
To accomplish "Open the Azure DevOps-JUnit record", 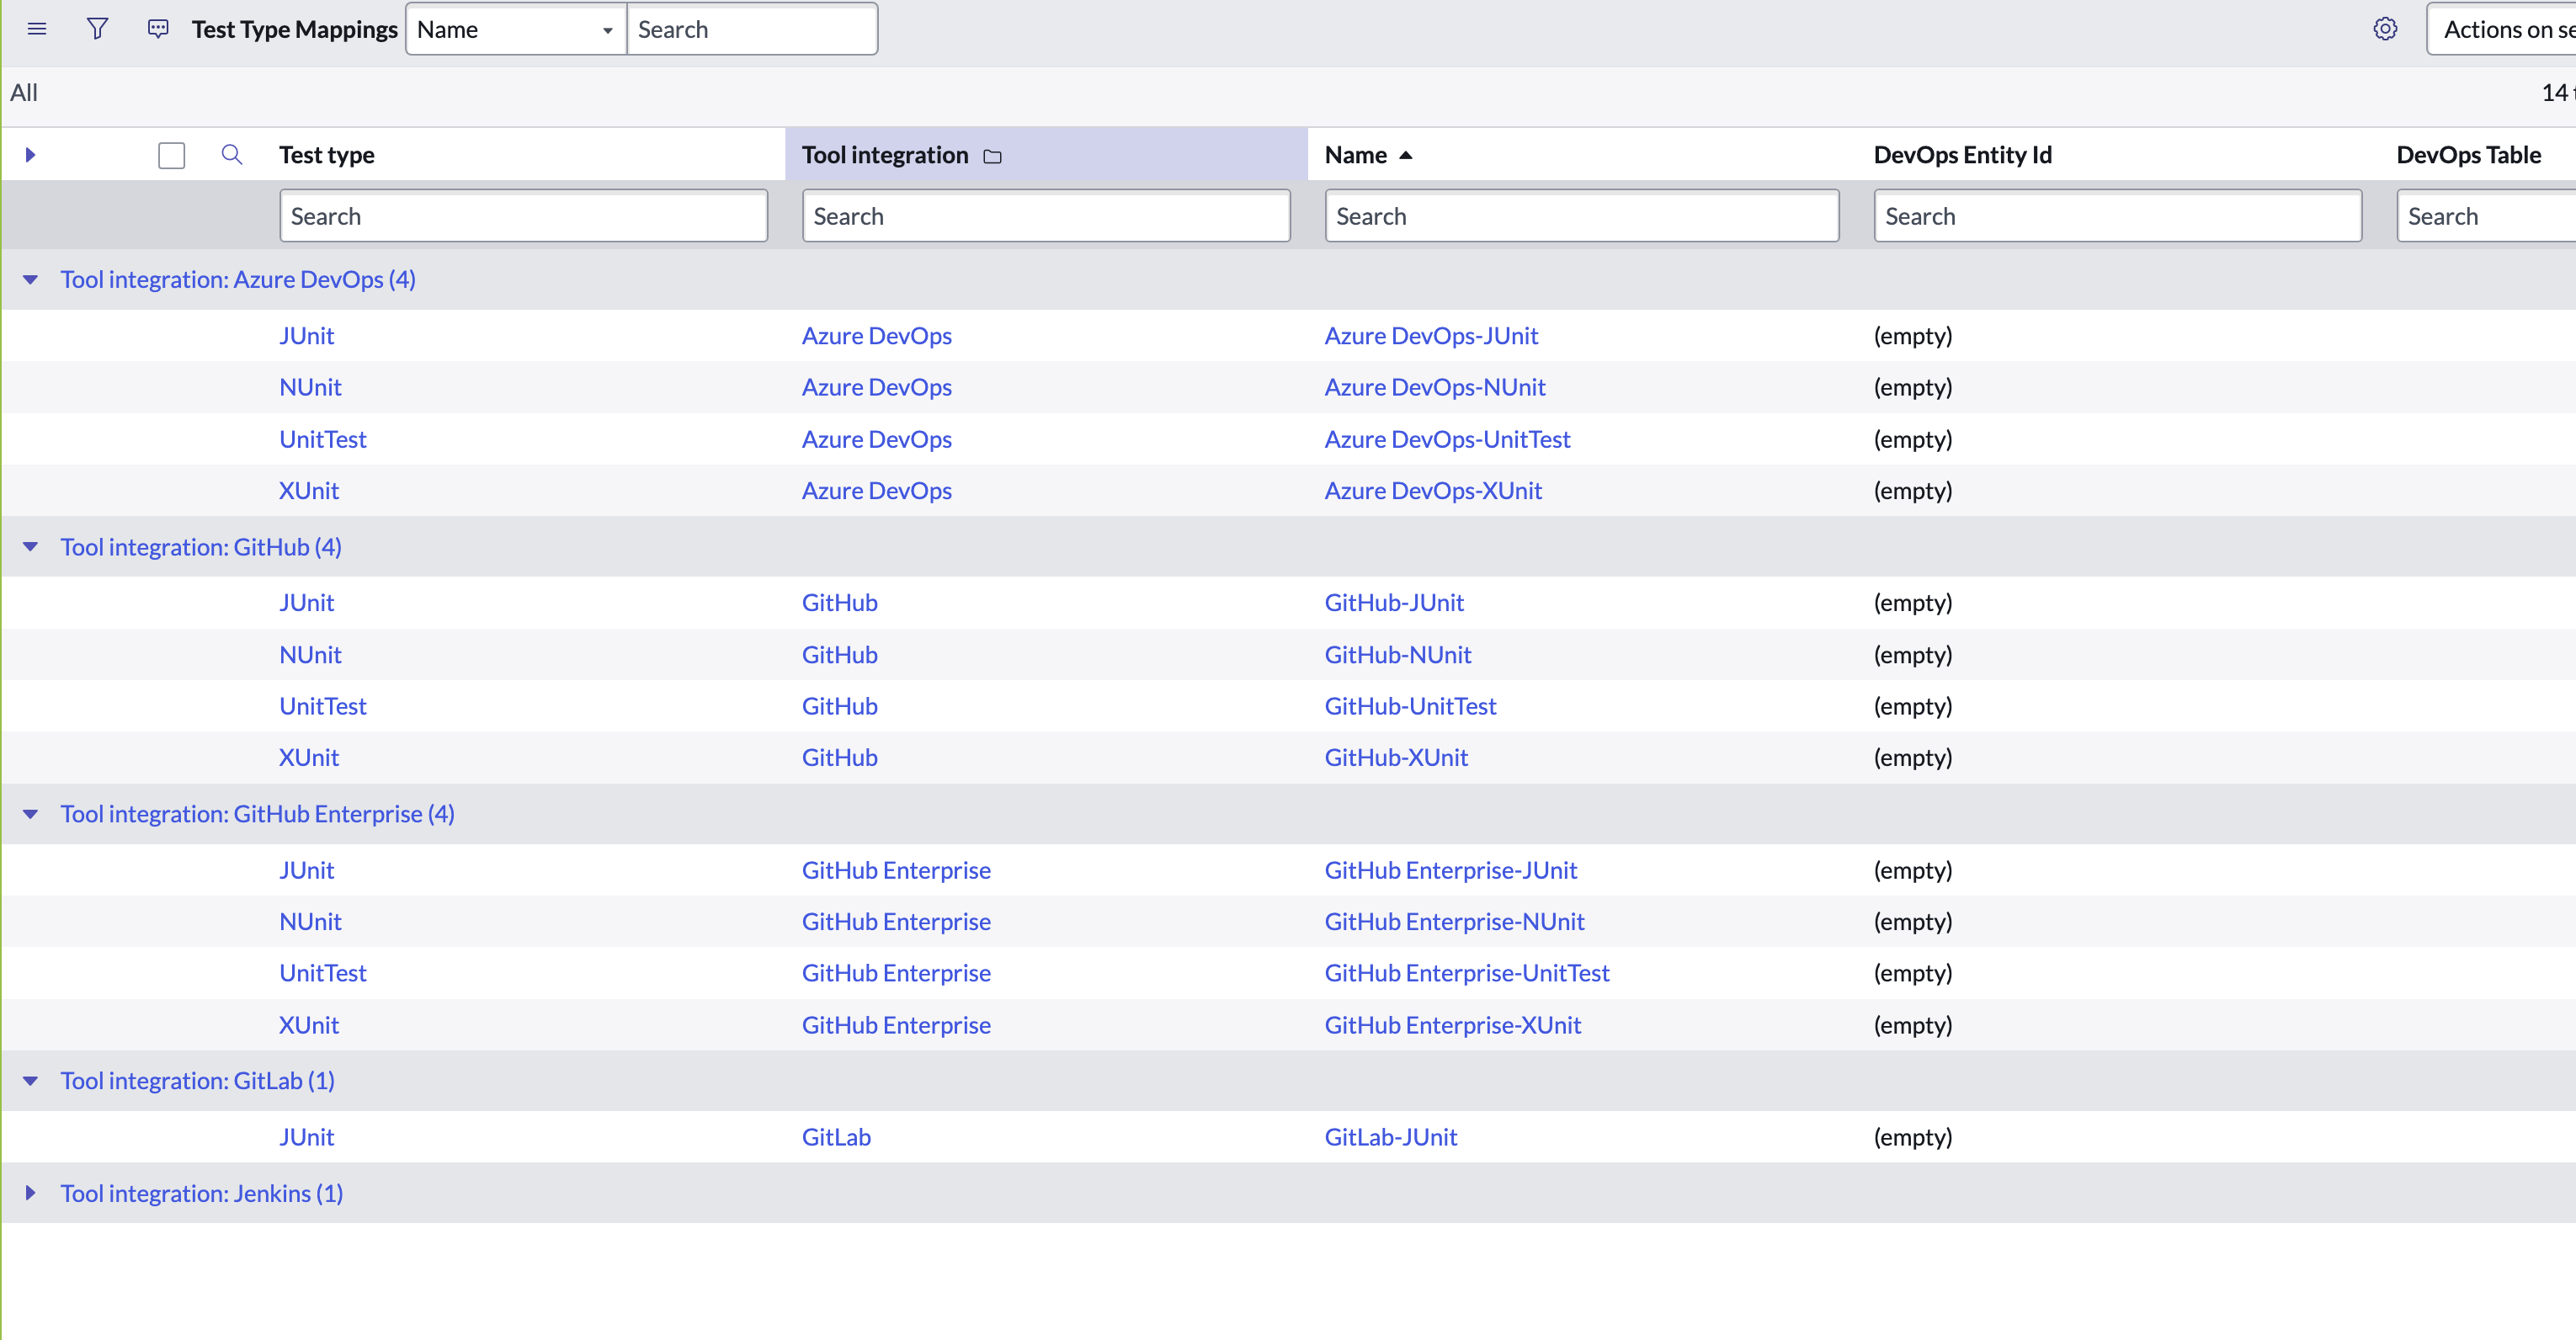I will coord(1431,336).
